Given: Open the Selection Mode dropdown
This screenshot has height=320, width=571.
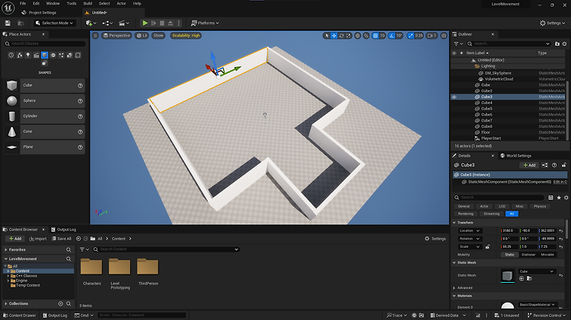Looking at the screenshot, I should 55,23.
